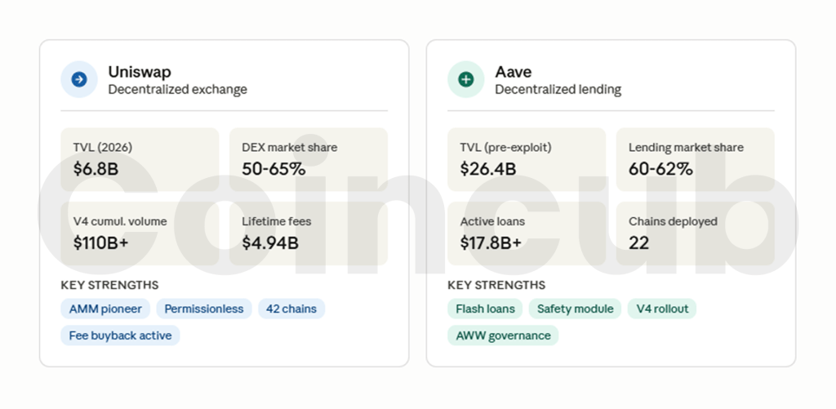Screen dimensions: 836x409
Task: Click the $110B+ value
Action: [x=100, y=243]
